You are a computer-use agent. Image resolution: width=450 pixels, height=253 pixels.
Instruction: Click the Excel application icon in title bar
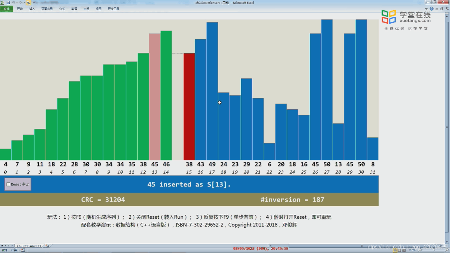pos(2,2)
